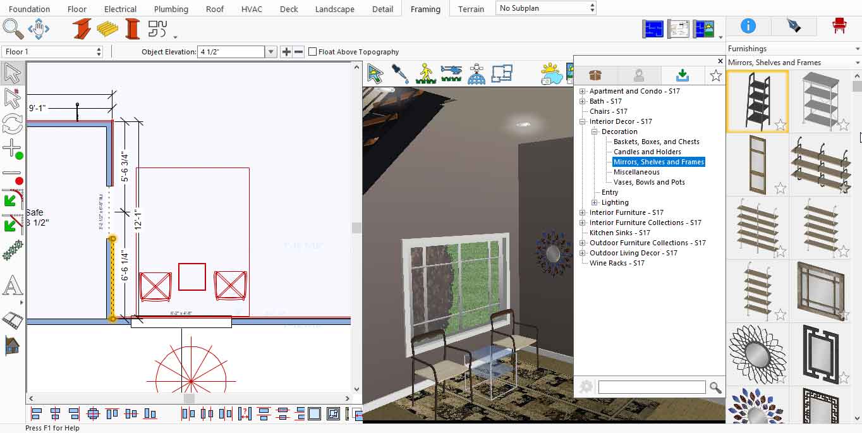Favorite the first ladder shelf thumbnail star
This screenshot has width=862, height=433.
[780, 125]
